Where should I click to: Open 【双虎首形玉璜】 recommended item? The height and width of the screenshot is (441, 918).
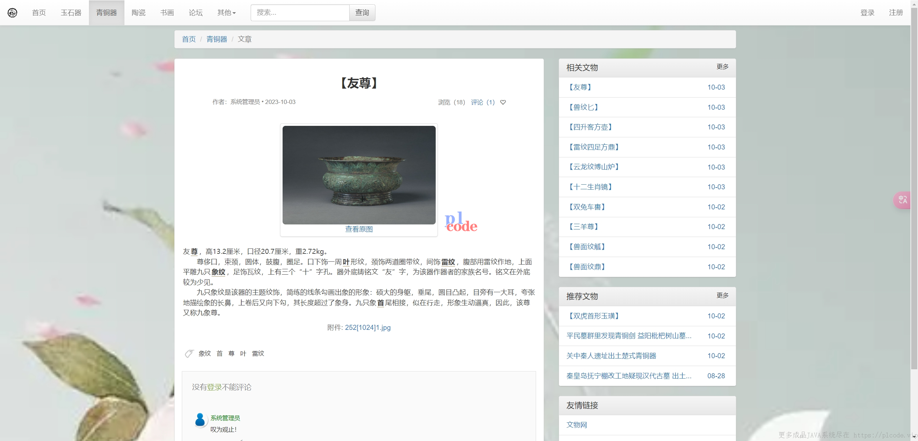point(594,316)
